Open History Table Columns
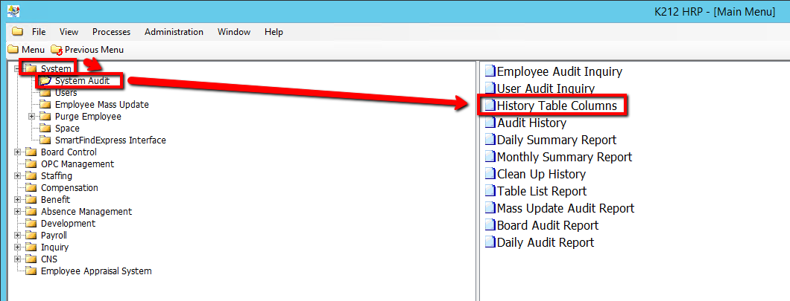This screenshot has height=301, width=790. point(556,106)
